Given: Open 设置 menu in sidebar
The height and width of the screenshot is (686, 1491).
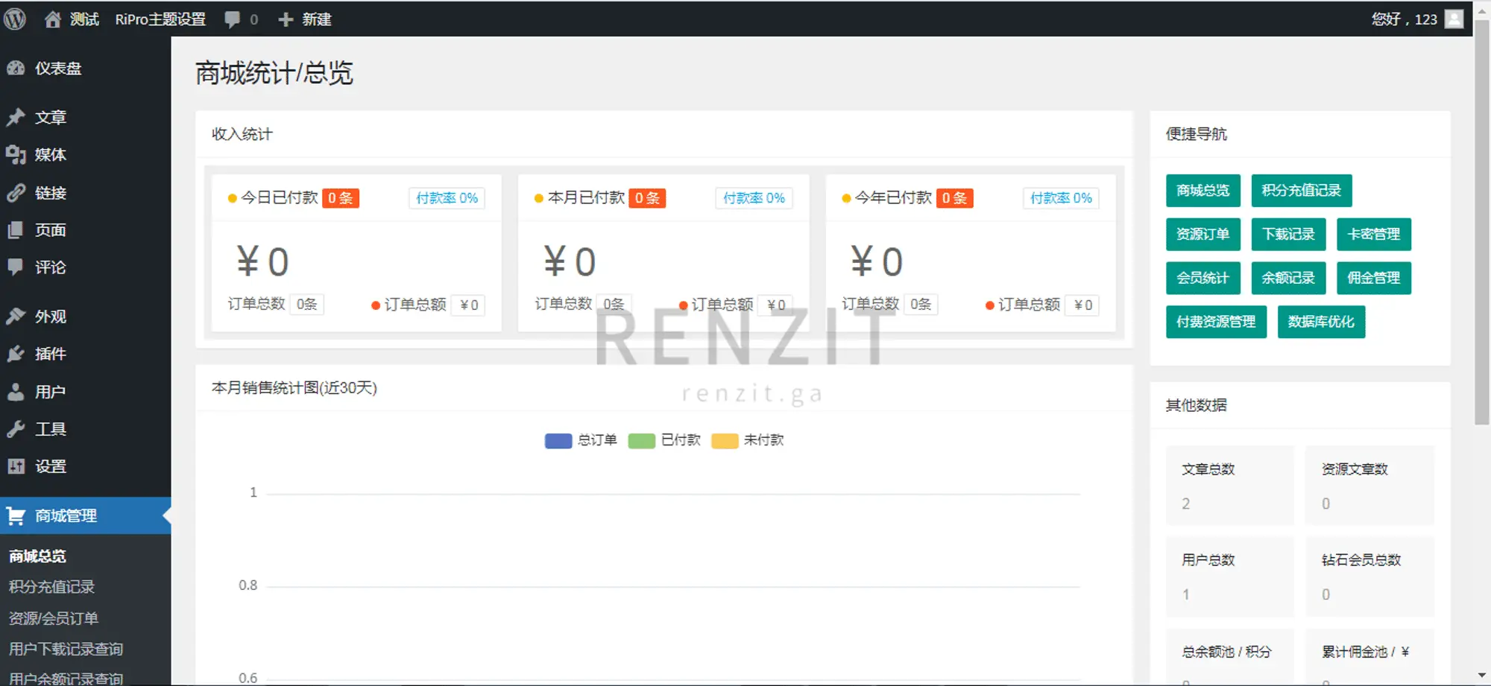Looking at the screenshot, I should coord(50,466).
